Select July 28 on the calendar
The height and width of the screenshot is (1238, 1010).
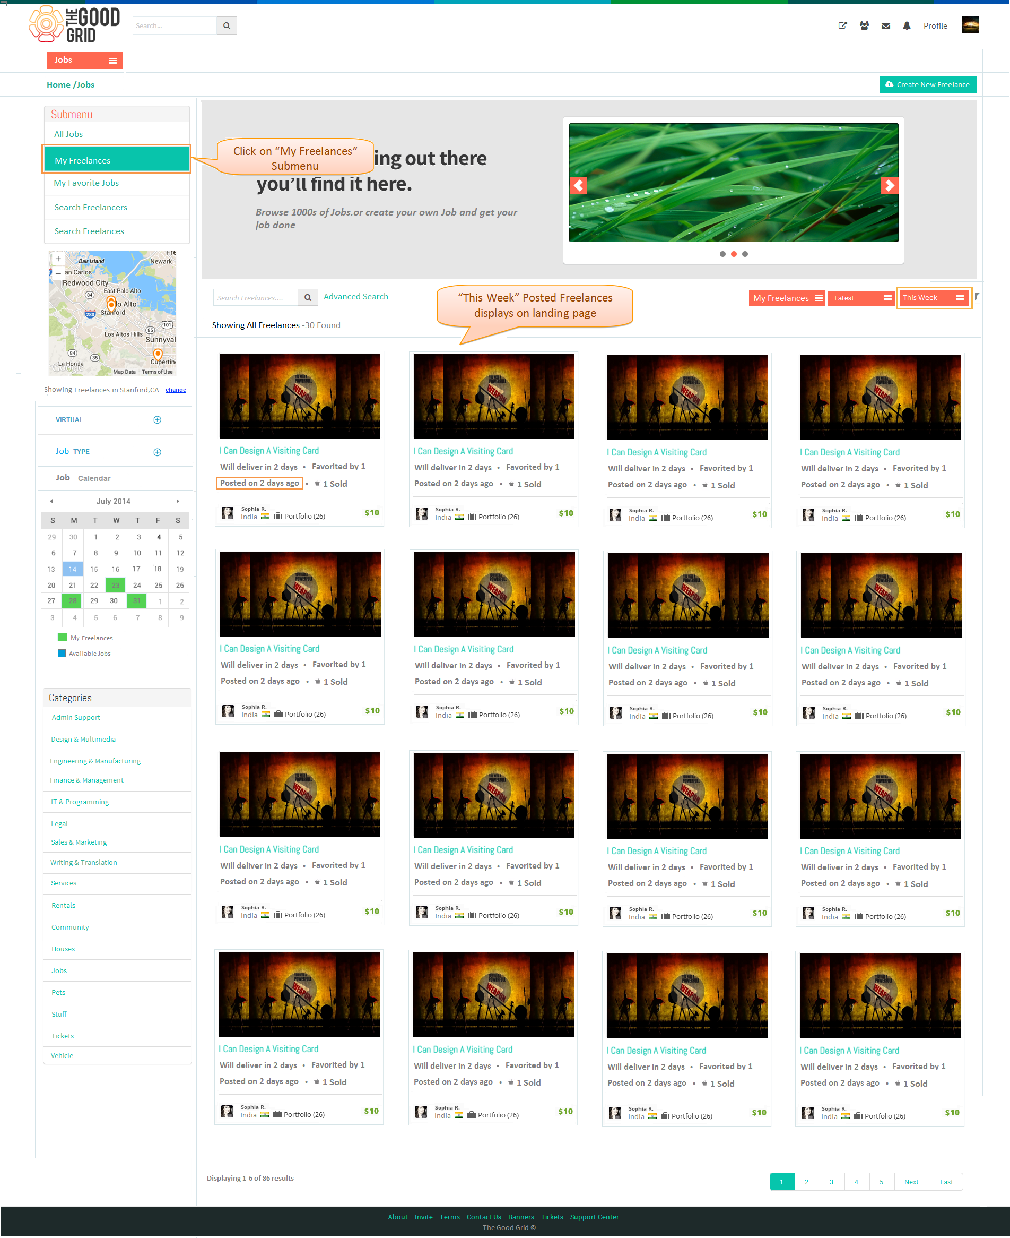pyautogui.click(x=72, y=601)
